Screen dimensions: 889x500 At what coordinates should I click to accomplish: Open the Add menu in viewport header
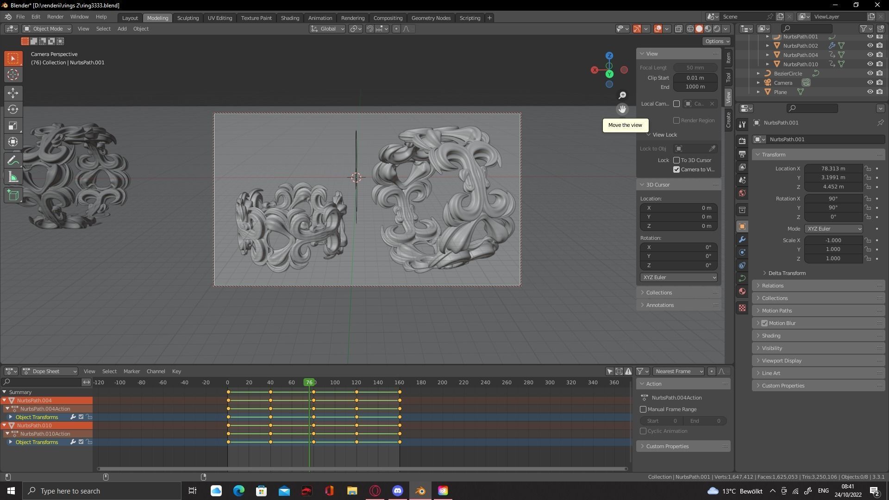pyautogui.click(x=122, y=29)
